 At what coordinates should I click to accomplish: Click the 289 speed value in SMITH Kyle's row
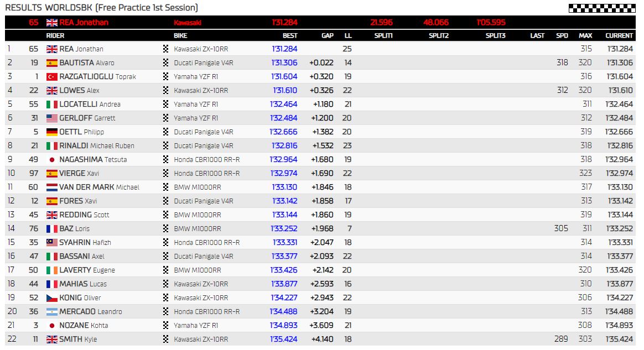[561, 339]
